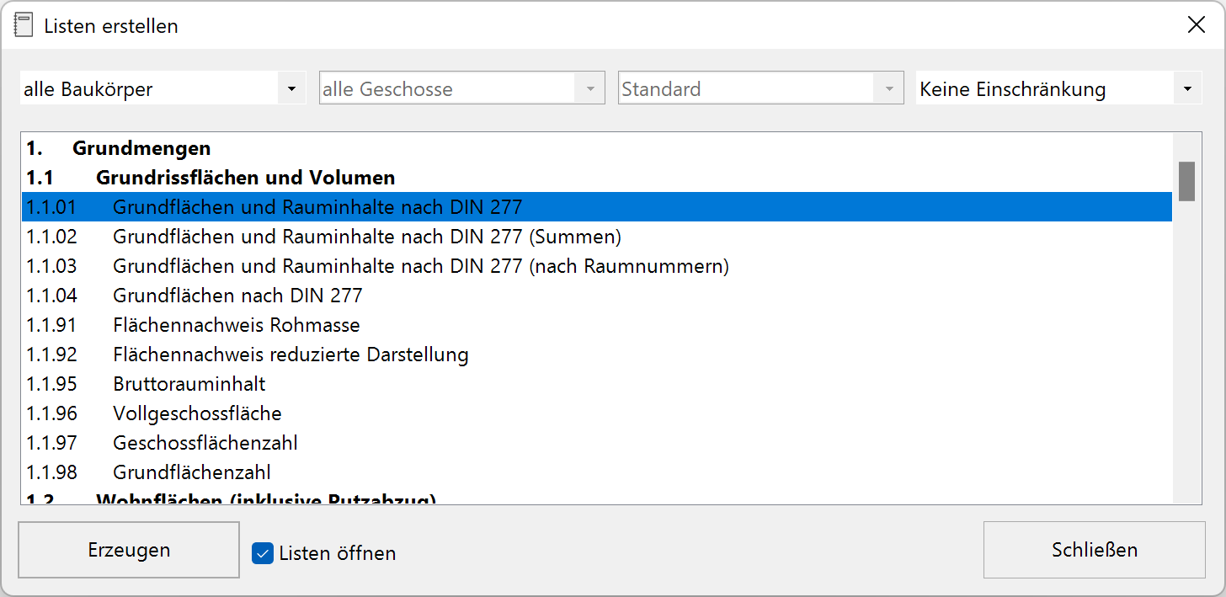This screenshot has height=597, width=1226.
Task: Click the list scrollbar thumb
Action: click(x=1186, y=181)
